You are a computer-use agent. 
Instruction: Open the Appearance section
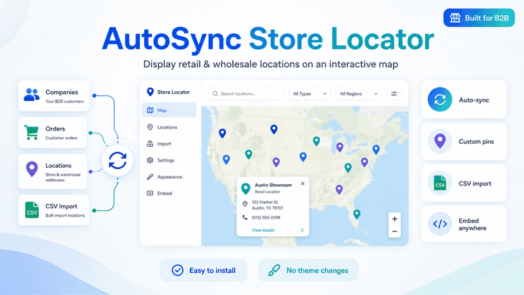click(x=169, y=177)
